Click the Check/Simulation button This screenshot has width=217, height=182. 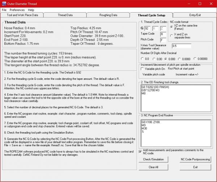point(153,159)
